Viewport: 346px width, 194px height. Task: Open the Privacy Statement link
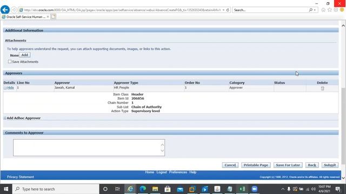point(21,177)
